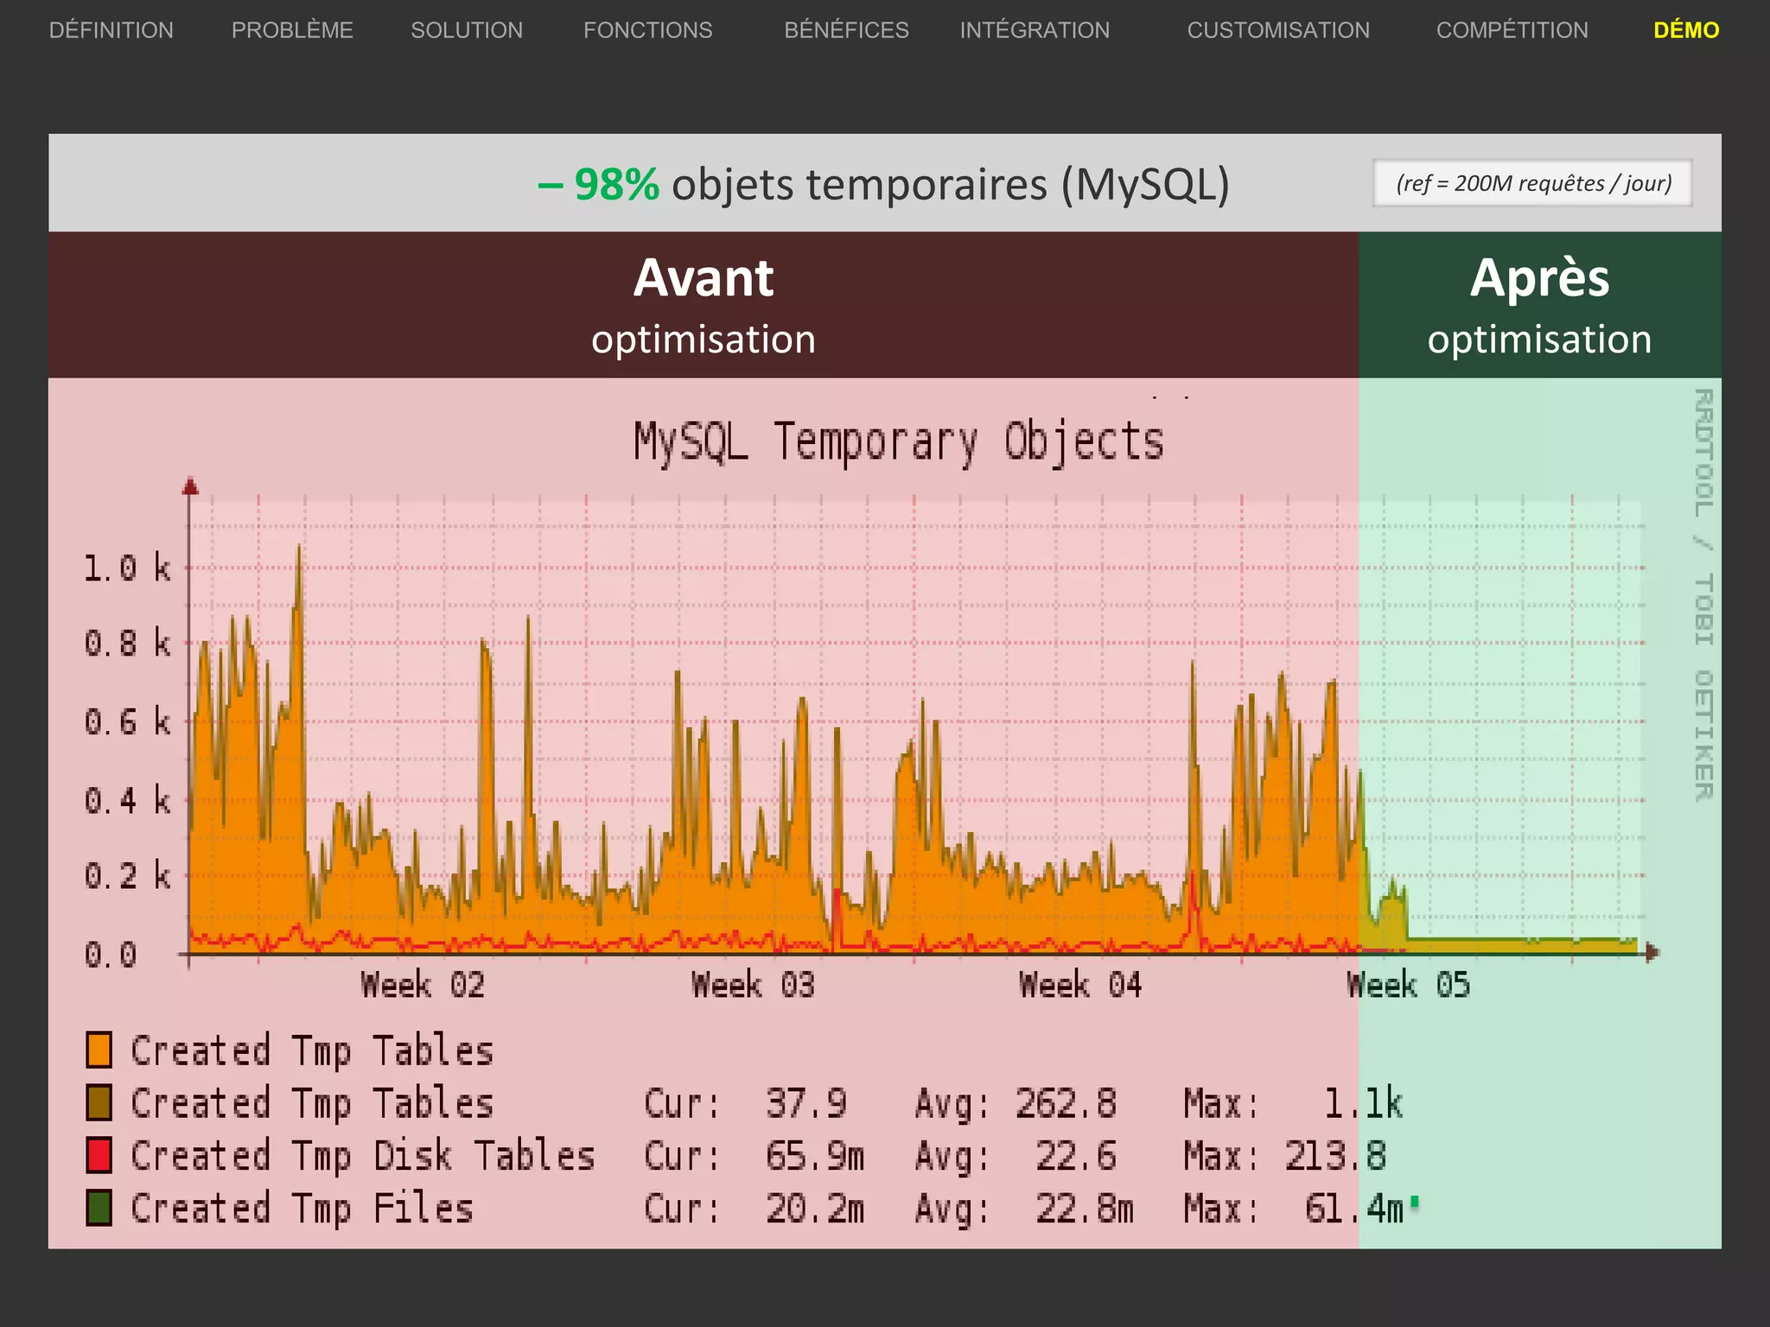Click the red Tmp Disk Tables swatch
Viewport: 1770px width, 1327px height.
[99, 1156]
